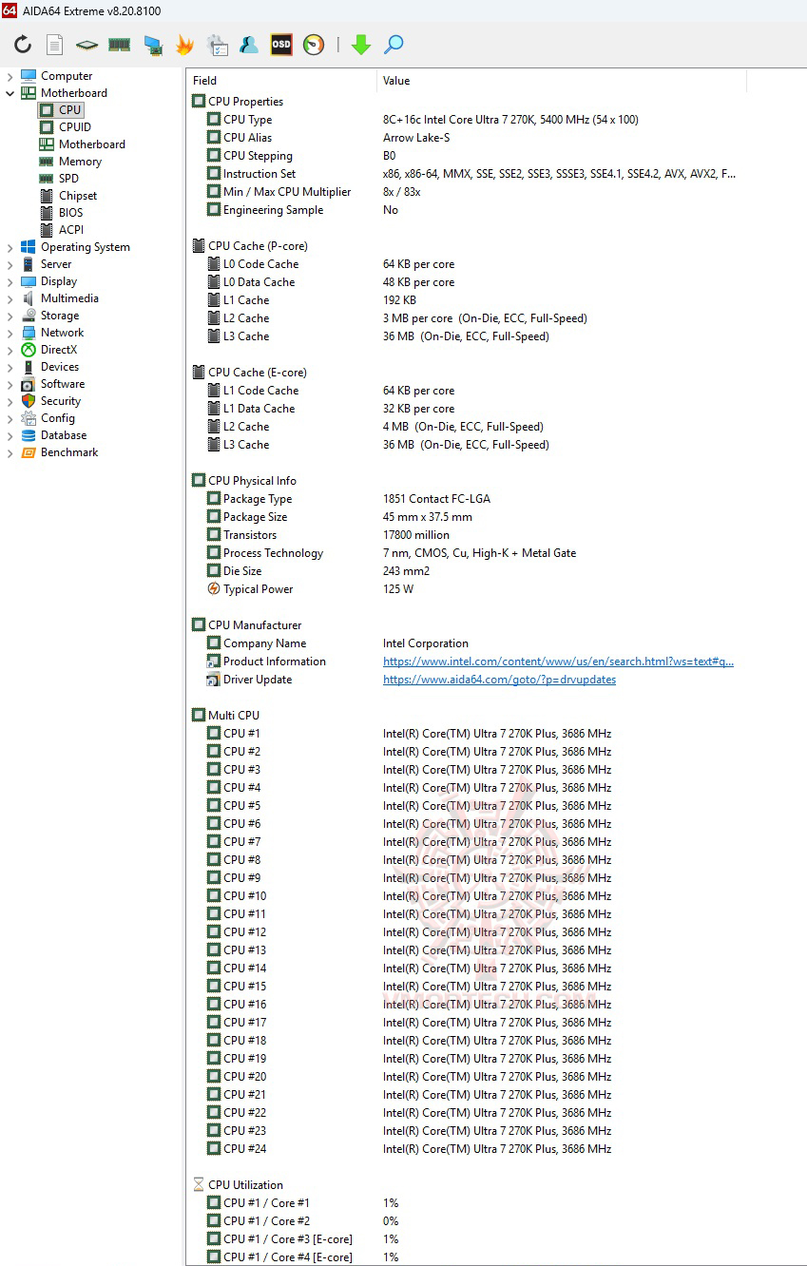Expand the DirectX tree node
The width and height of the screenshot is (807, 1266).
tap(10, 350)
